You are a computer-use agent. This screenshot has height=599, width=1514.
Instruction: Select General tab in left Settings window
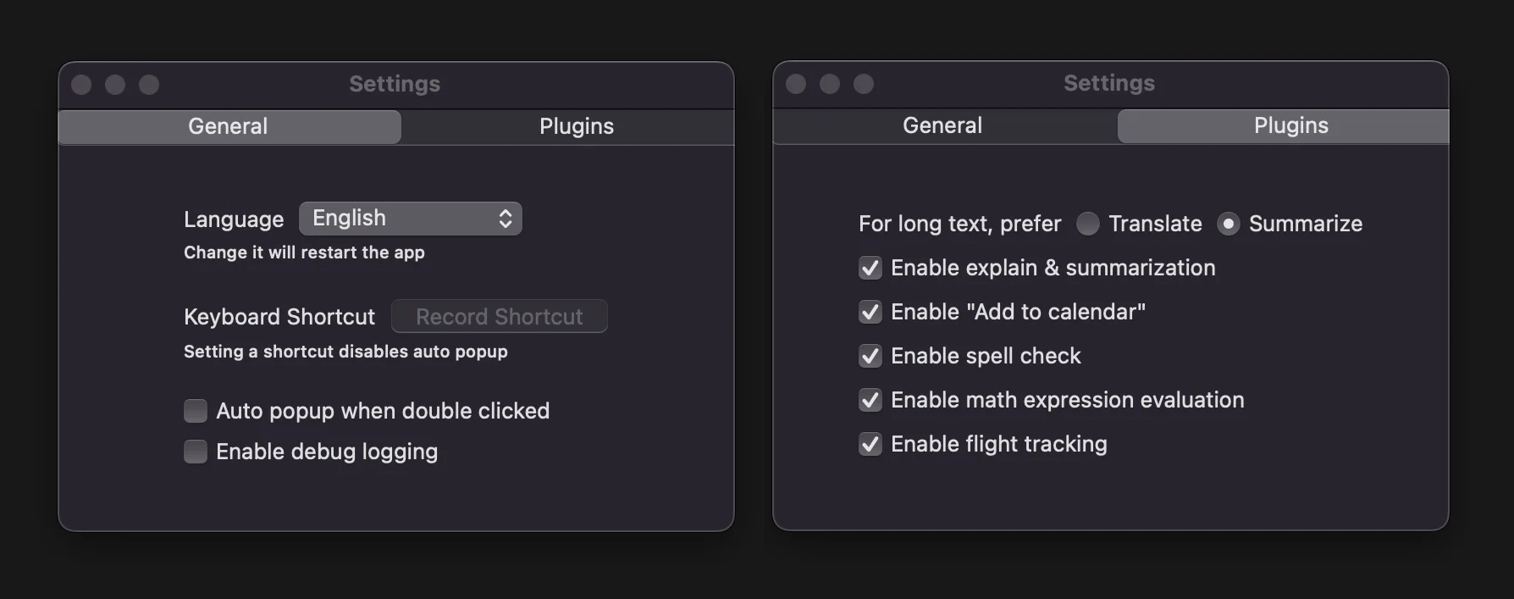pos(229,126)
